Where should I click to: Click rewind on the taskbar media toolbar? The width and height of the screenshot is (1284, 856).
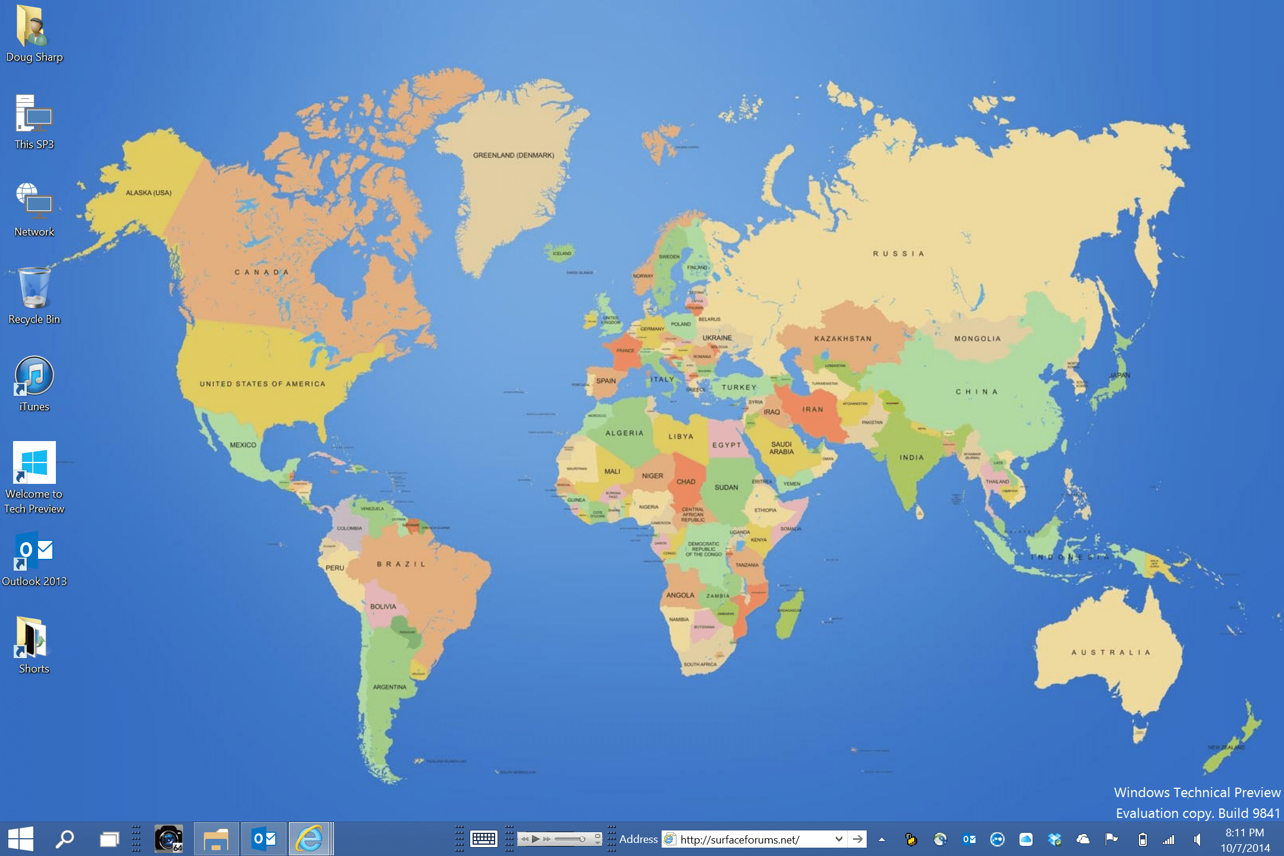[524, 839]
